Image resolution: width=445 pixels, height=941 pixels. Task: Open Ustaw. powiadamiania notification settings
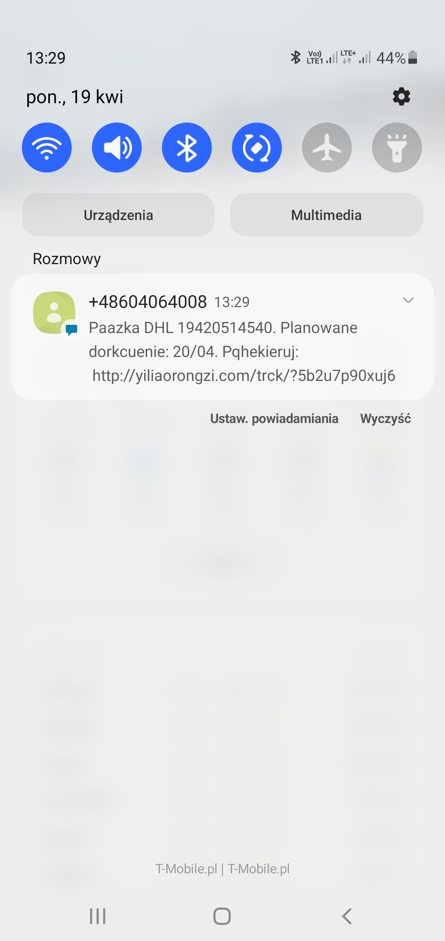tap(274, 418)
